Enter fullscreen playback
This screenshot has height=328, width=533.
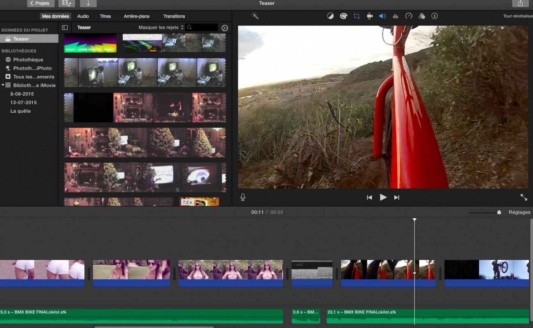(524, 197)
